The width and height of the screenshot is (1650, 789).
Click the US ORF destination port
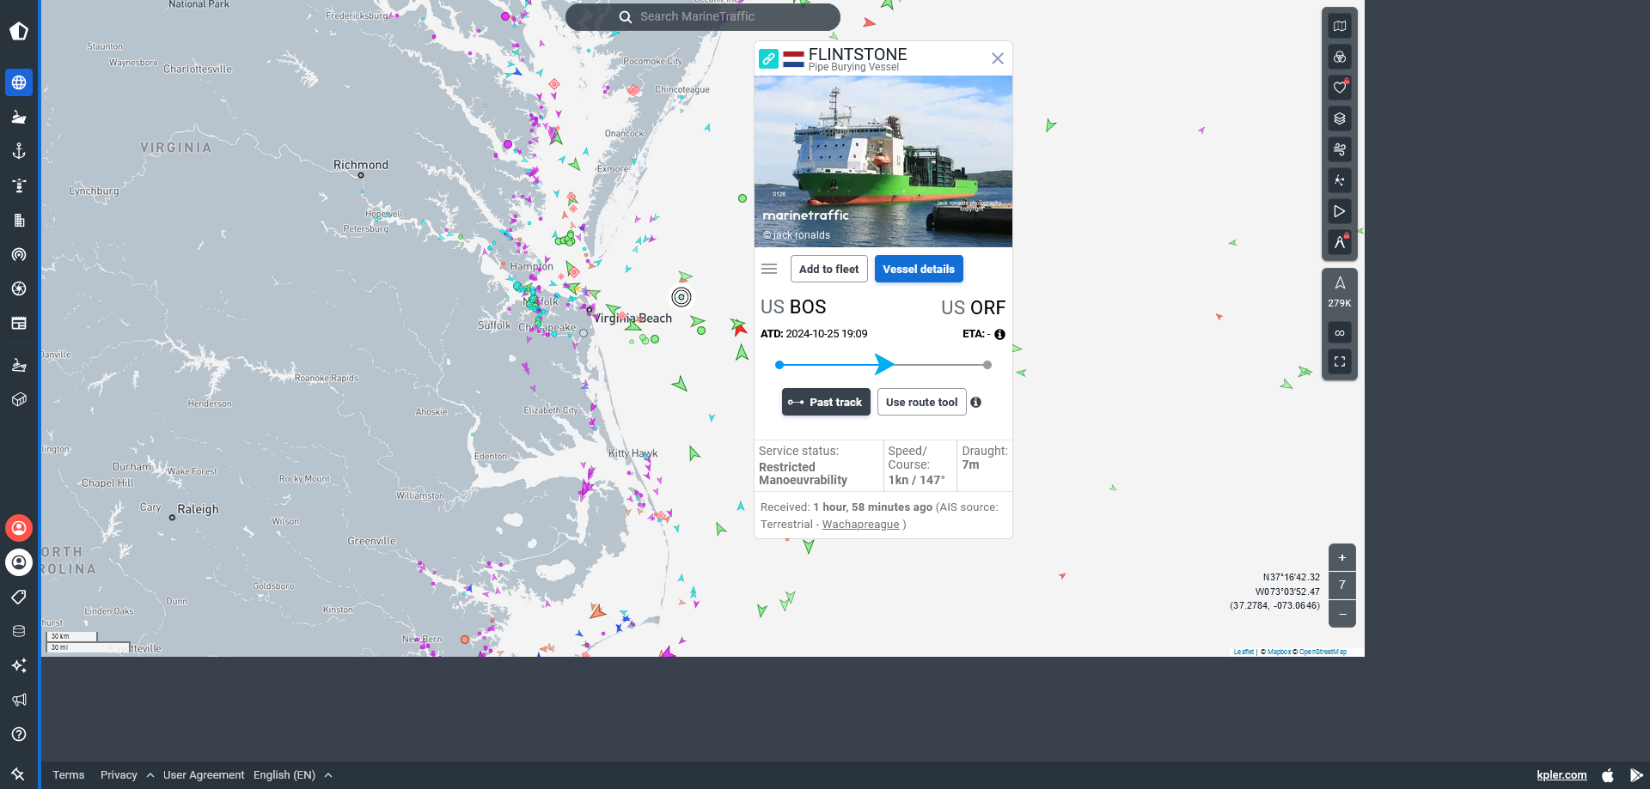pos(973,307)
